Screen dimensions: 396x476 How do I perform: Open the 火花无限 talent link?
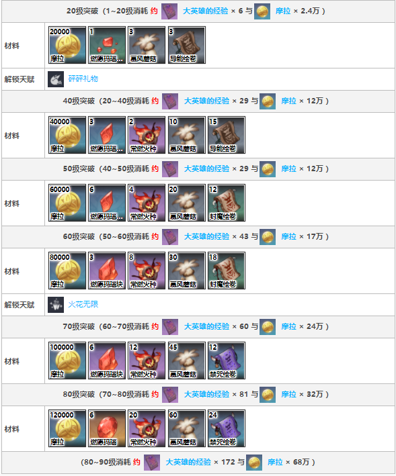[83, 305]
